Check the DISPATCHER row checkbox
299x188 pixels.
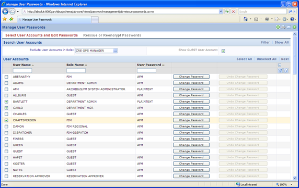click(x=6, y=133)
